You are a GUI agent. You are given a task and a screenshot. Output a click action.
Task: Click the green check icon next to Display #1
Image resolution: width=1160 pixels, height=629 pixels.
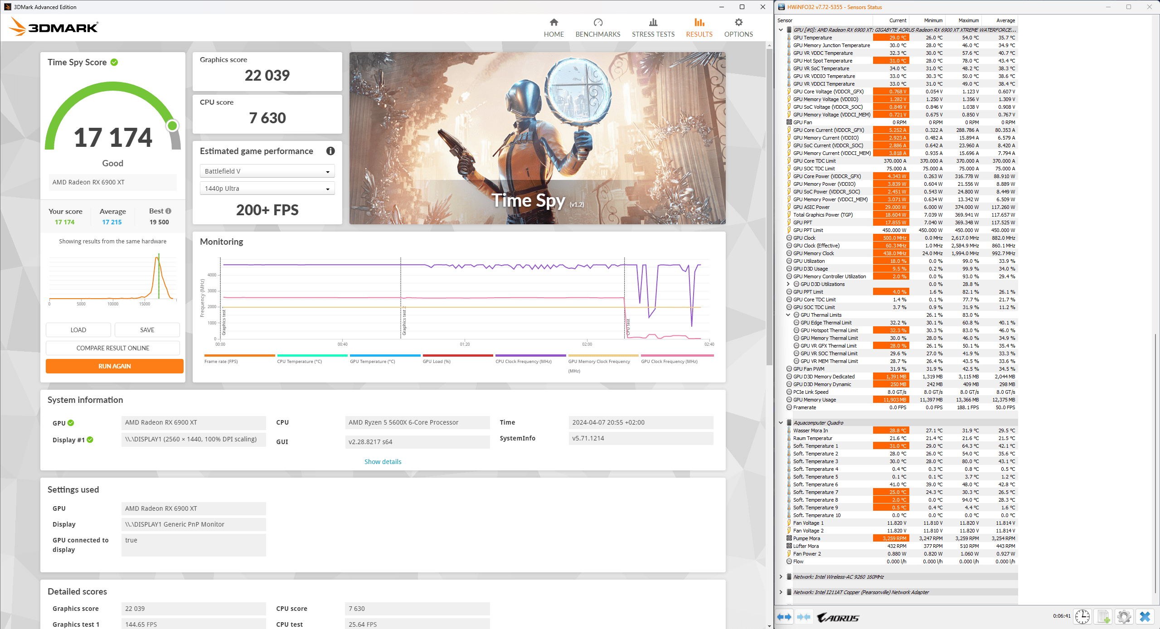click(90, 440)
